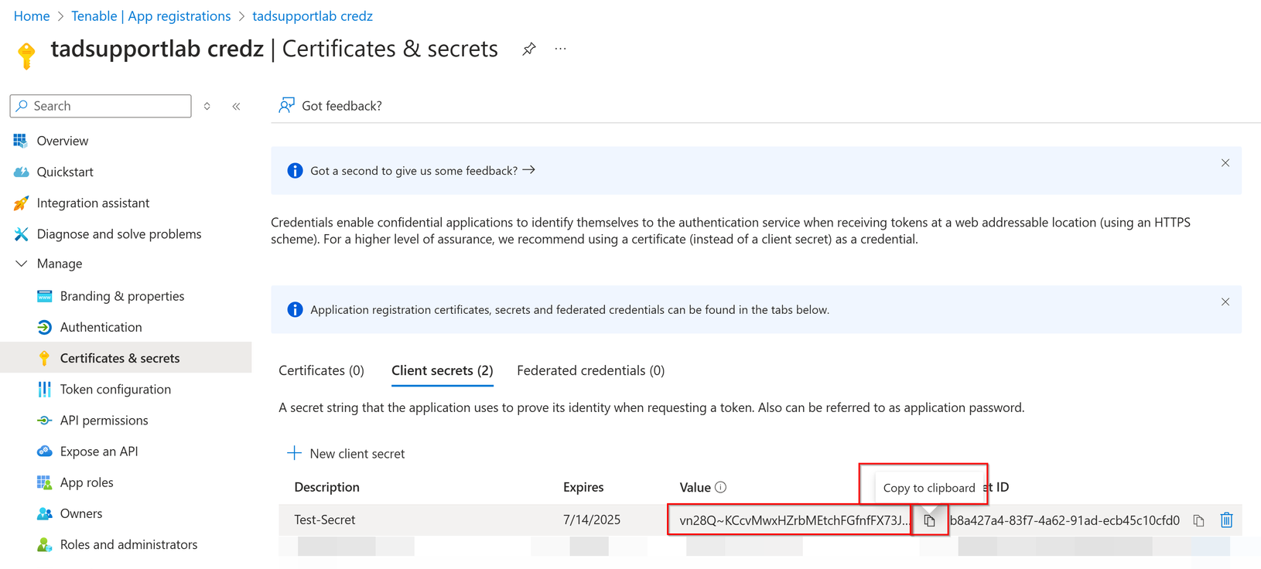Viewport: 1261px width, 569px height.
Task: Dismiss the application registration info banner
Action: click(1225, 302)
